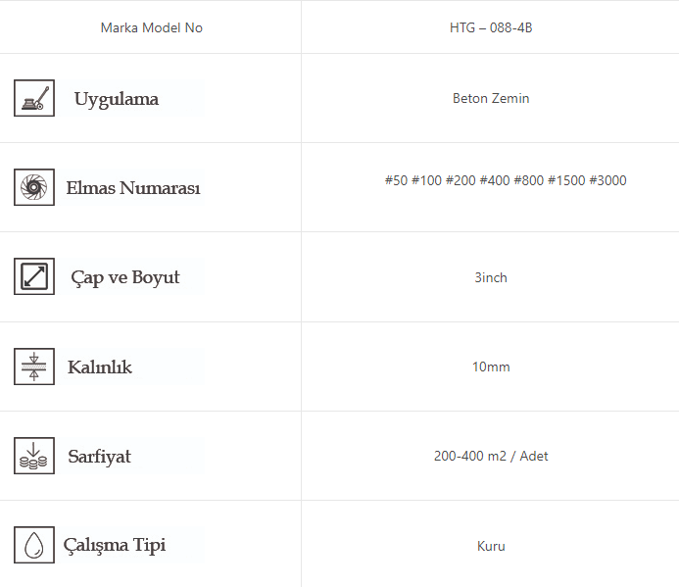Click the Sarfiyat label text
Image resolution: width=679 pixels, height=587 pixels.
pos(99,457)
